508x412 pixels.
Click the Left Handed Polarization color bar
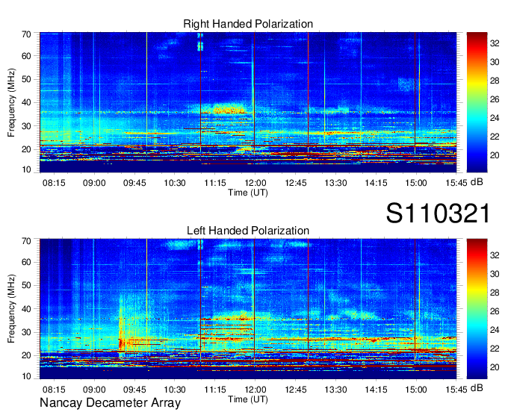click(x=477, y=309)
